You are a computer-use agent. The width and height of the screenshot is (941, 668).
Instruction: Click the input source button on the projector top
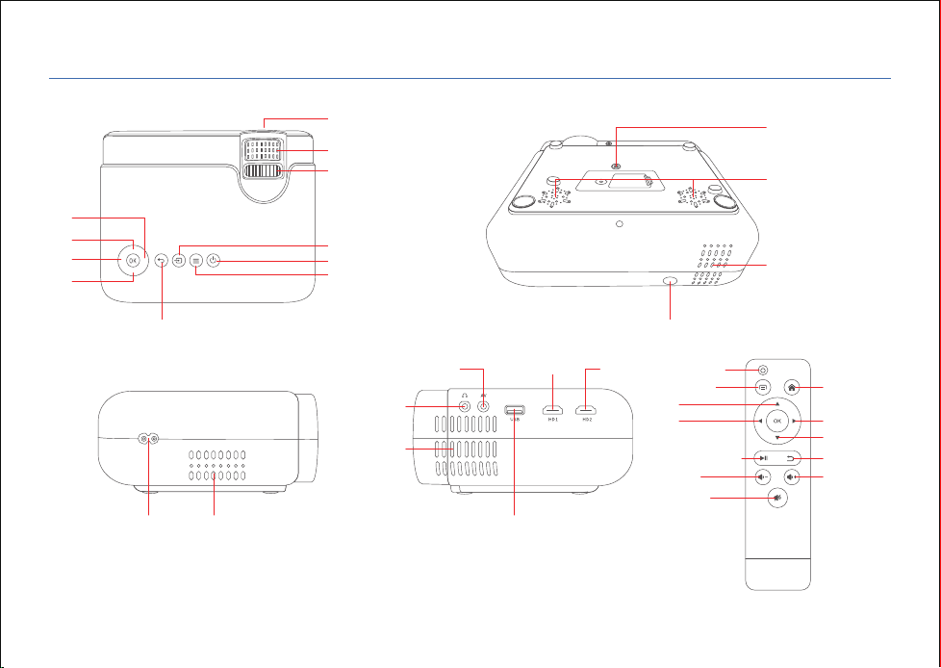179,261
